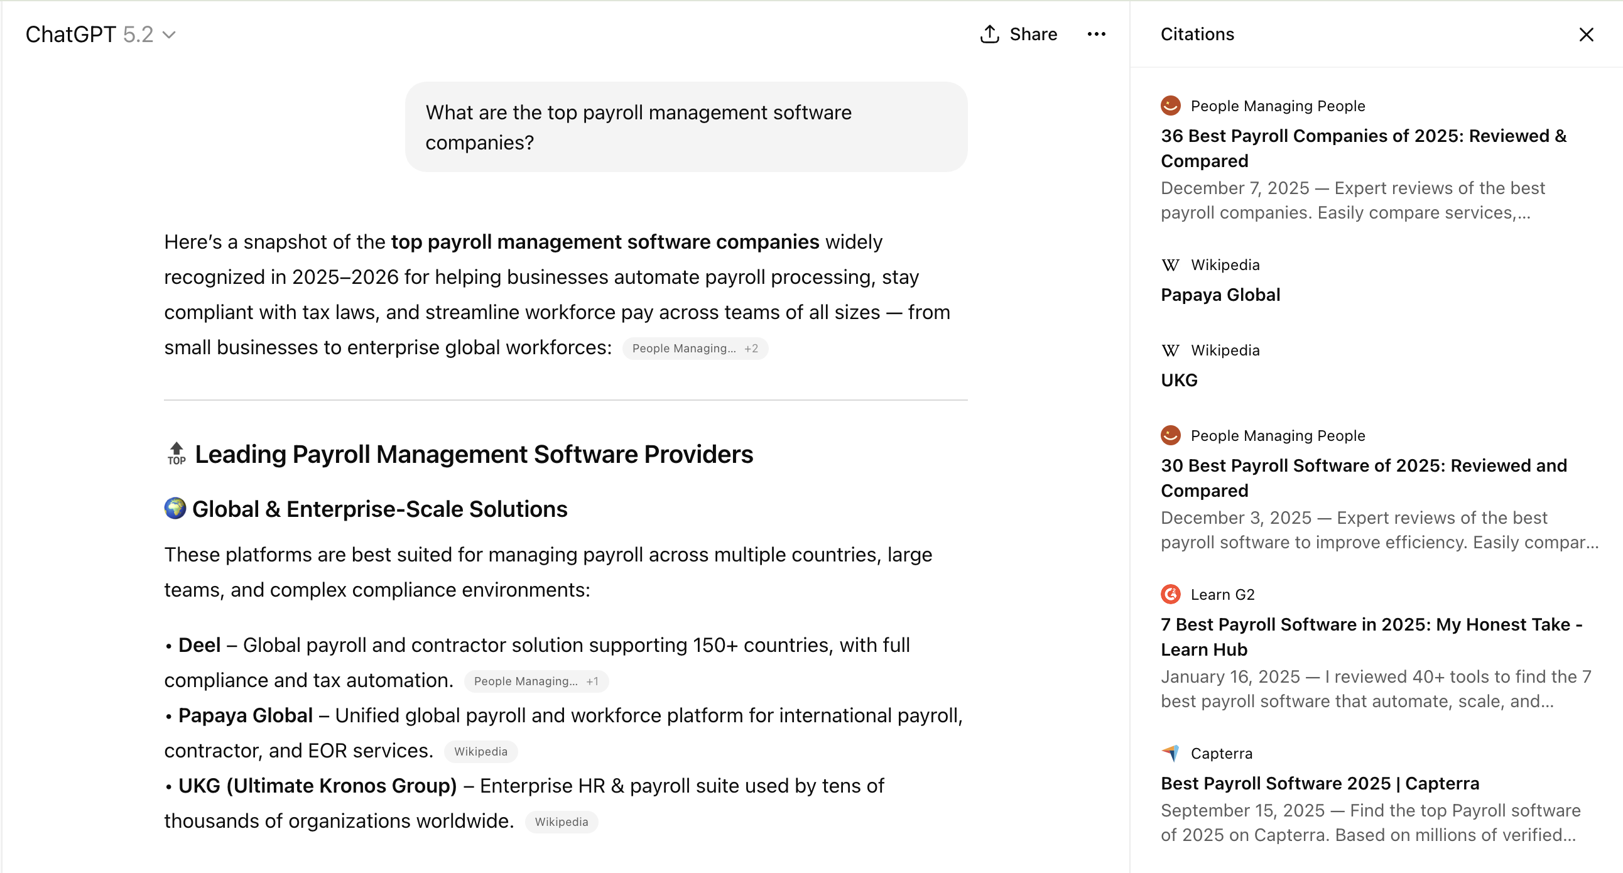Click the Share upload icon
The height and width of the screenshot is (873, 1623).
coord(989,35)
